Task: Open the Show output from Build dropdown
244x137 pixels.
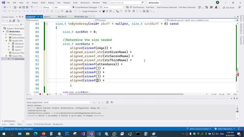Action: 67,102
